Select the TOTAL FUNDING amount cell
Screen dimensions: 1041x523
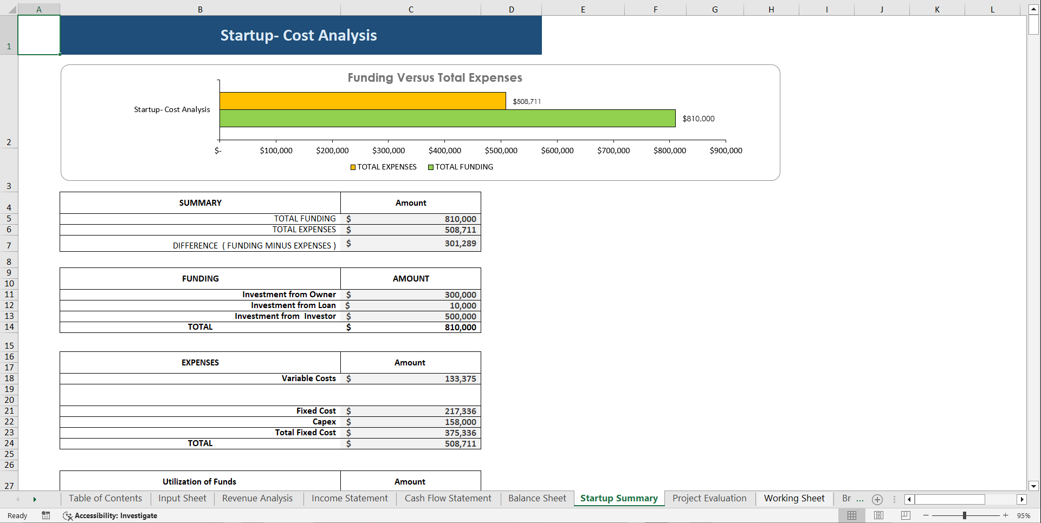pyautogui.click(x=411, y=219)
